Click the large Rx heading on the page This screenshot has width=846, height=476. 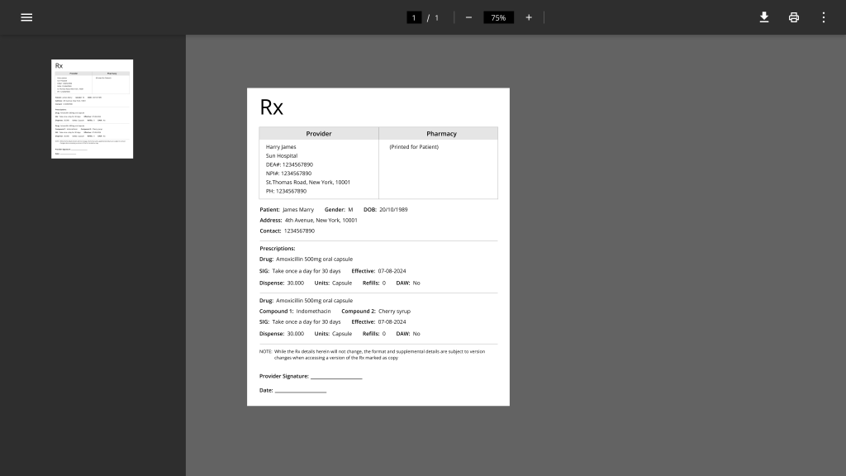coord(272,107)
